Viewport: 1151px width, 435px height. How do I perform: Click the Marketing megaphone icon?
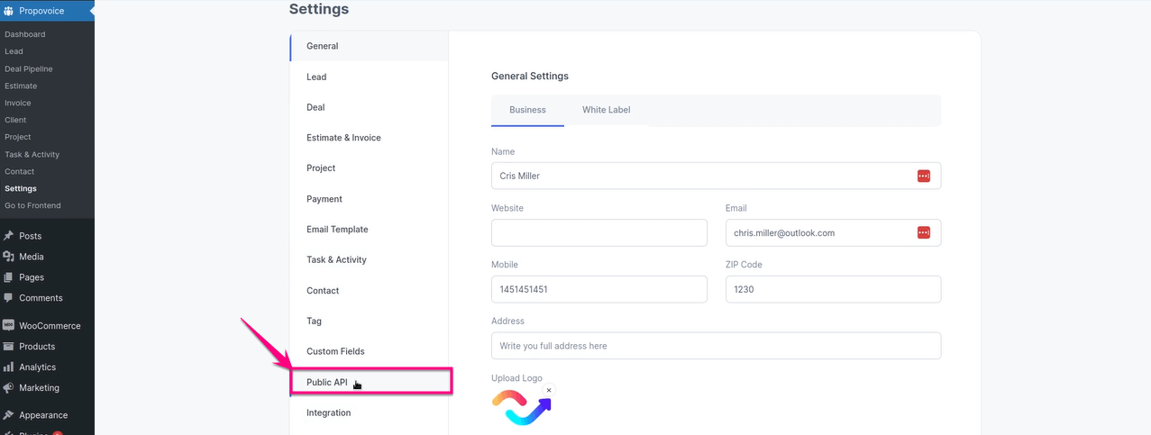[x=8, y=388]
